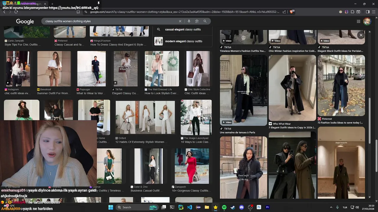Select suggestion modern elegant classy outfits
The image size is (378, 212).
[x=183, y=41]
